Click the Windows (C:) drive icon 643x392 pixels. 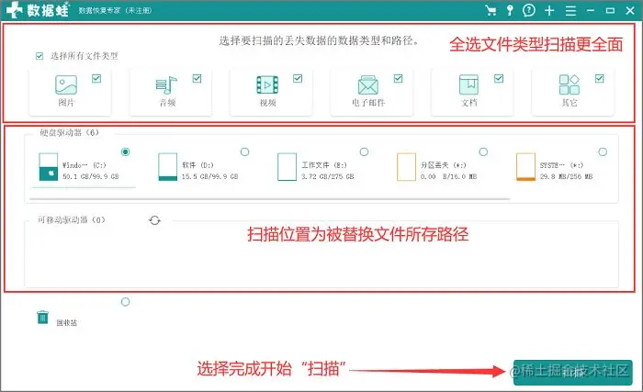click(49, 167)
